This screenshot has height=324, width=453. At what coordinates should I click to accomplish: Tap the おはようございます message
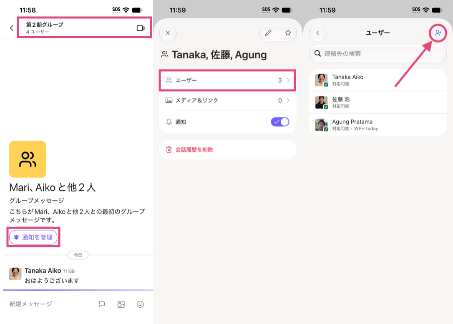pyautogui.click(x=52, y=280)
